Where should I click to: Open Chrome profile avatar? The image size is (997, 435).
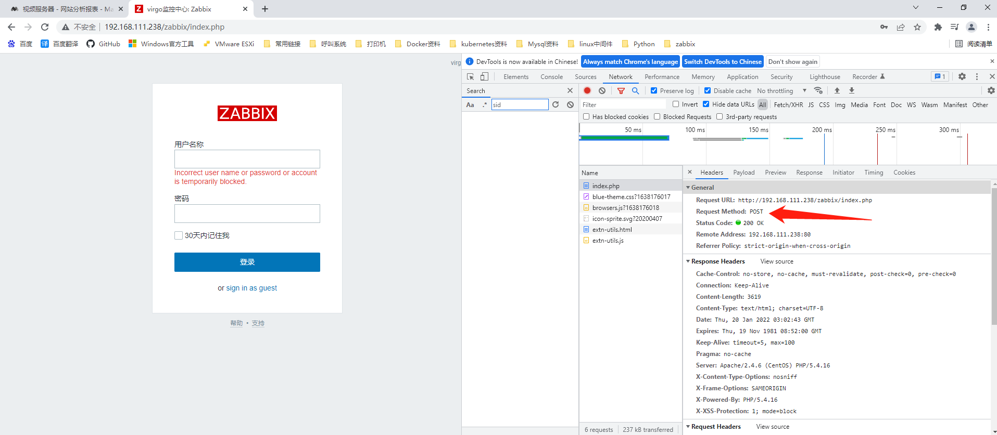point(971,27)
